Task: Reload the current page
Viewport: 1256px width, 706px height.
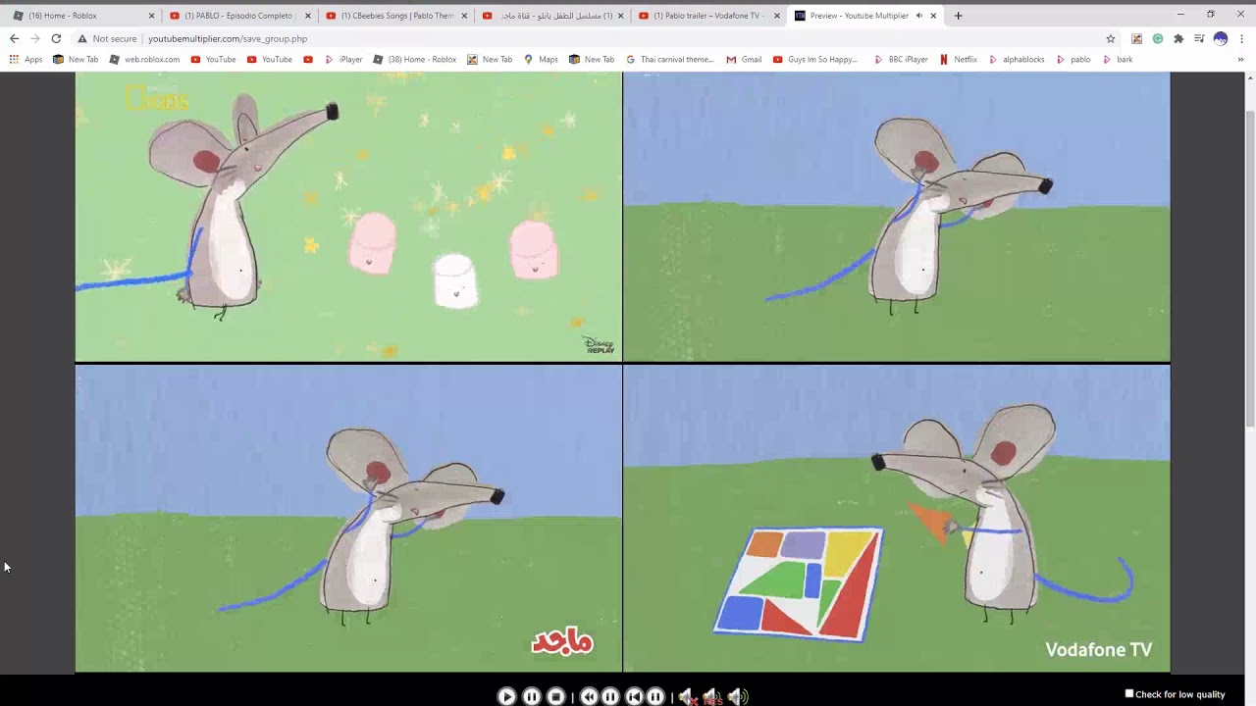Action: click(56, 38)
